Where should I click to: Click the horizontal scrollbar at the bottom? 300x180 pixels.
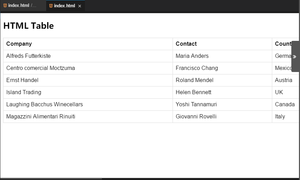click(x=51, y=179)
